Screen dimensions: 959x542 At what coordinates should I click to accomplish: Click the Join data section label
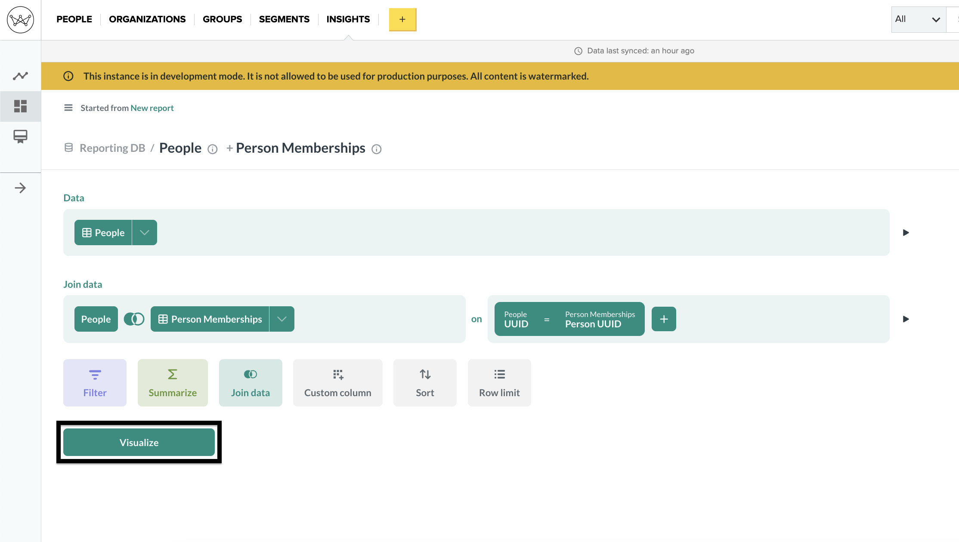coord(83,284)
